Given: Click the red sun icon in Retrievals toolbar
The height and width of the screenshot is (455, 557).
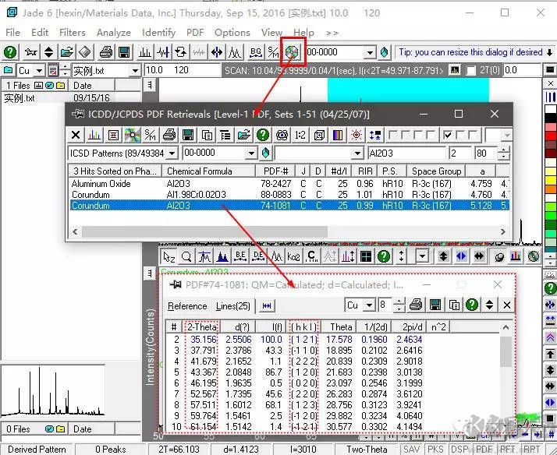Looking at the screenshot, I should (356, 135).
